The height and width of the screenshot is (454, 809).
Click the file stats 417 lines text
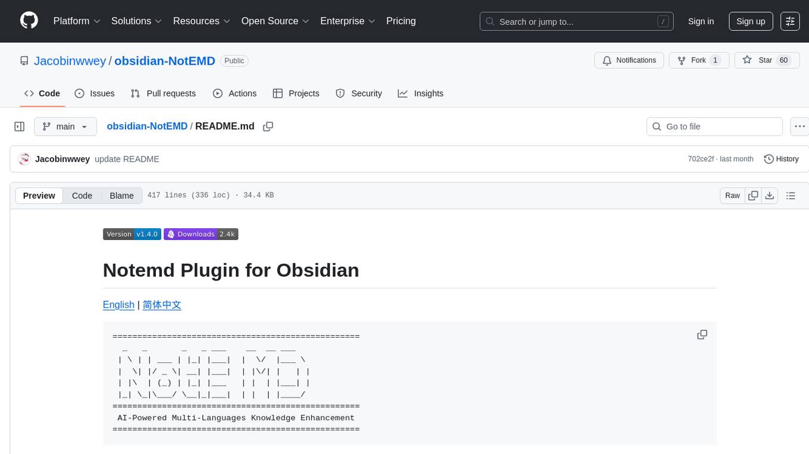pos(211,195)
